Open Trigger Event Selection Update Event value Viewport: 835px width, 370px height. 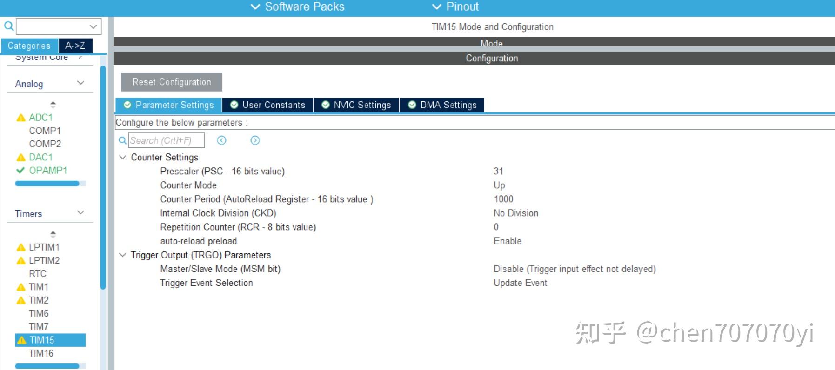coord(520,283)
